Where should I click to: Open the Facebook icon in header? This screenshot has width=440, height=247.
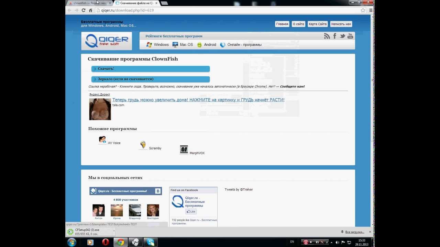pos(335,36)
